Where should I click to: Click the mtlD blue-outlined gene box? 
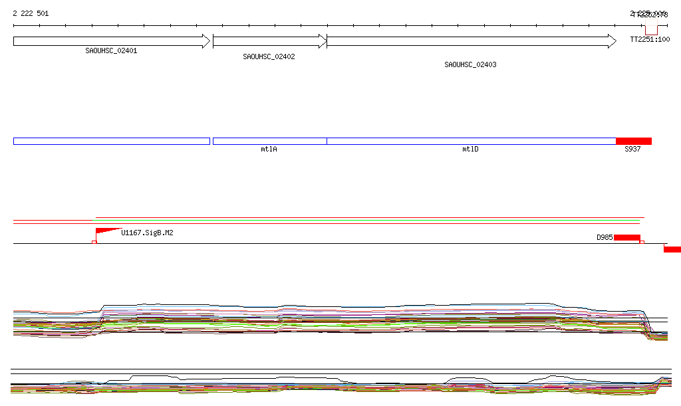pyautogui.click(x=471, y=141)
